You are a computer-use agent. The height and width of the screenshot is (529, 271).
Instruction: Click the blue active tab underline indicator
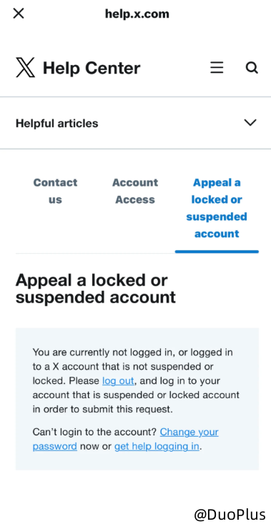click(x=217, y=252)
